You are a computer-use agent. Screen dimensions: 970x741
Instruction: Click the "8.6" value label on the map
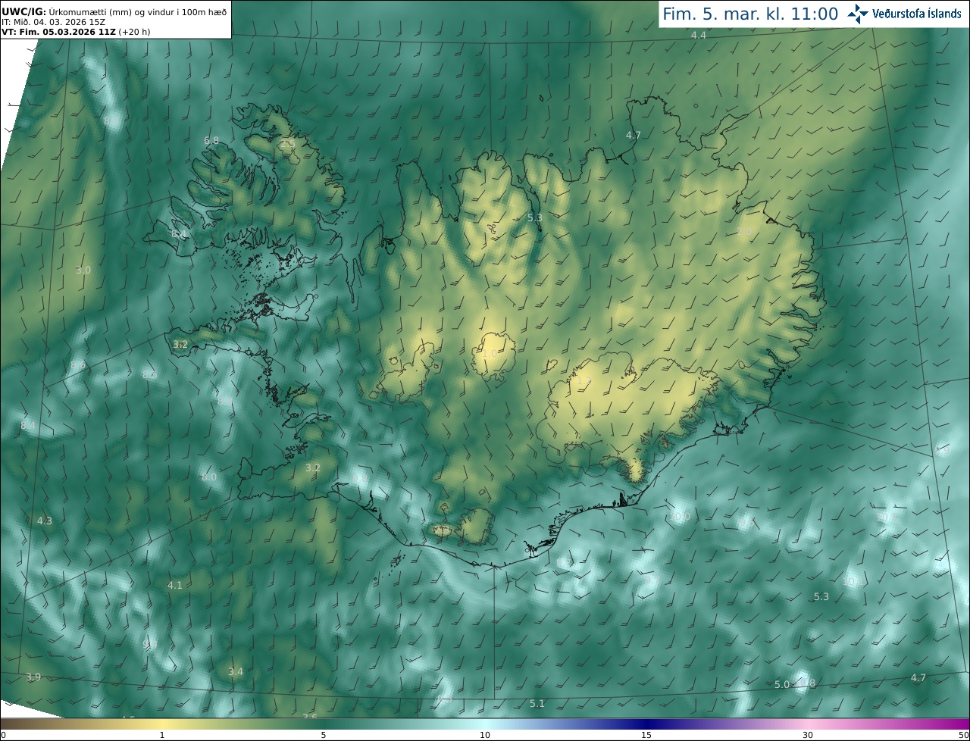78,364
